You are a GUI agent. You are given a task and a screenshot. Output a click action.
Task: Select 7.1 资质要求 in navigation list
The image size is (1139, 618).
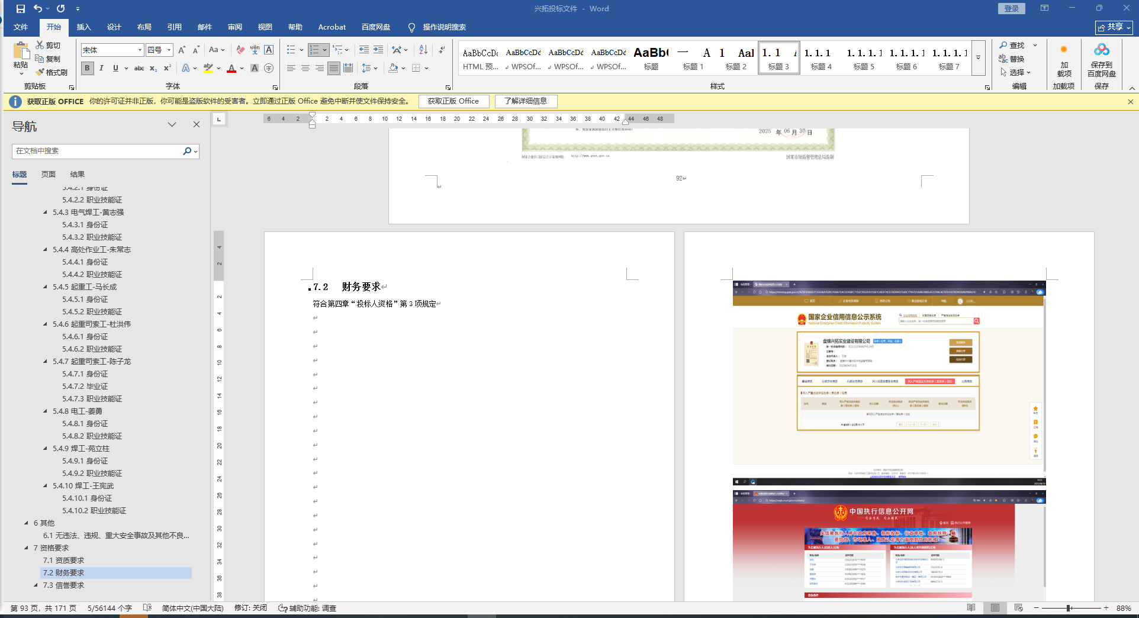click(63, 560)
